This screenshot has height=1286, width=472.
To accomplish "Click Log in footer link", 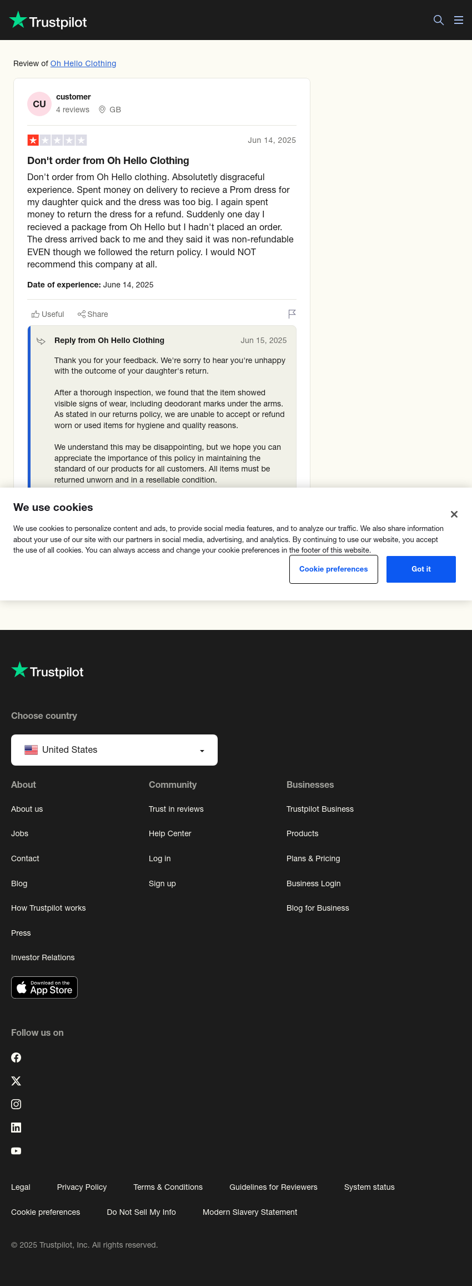I will pyautogui.click(x=159, y=858).
